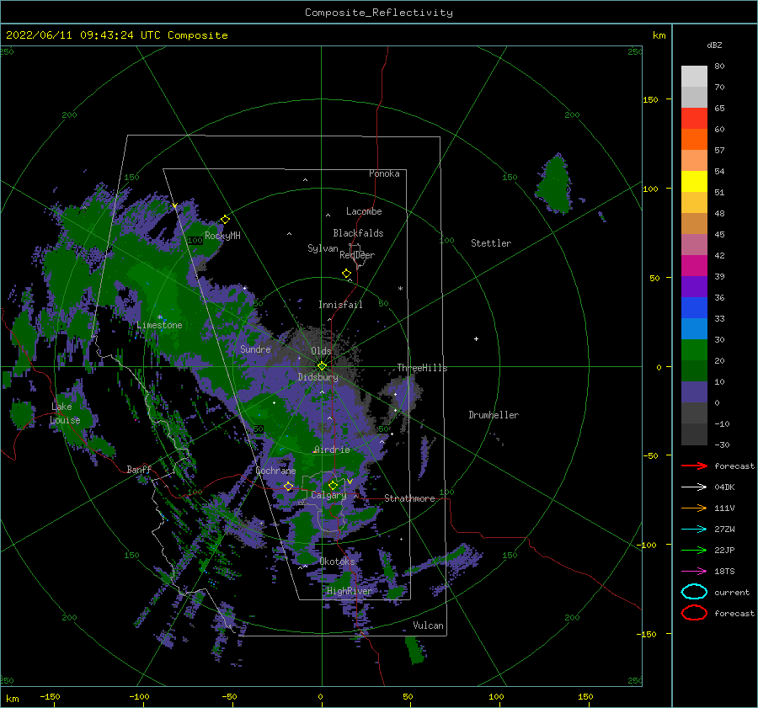Click the Blackfalds label
Screen dimensions: 758x708
tap(358, 233)
